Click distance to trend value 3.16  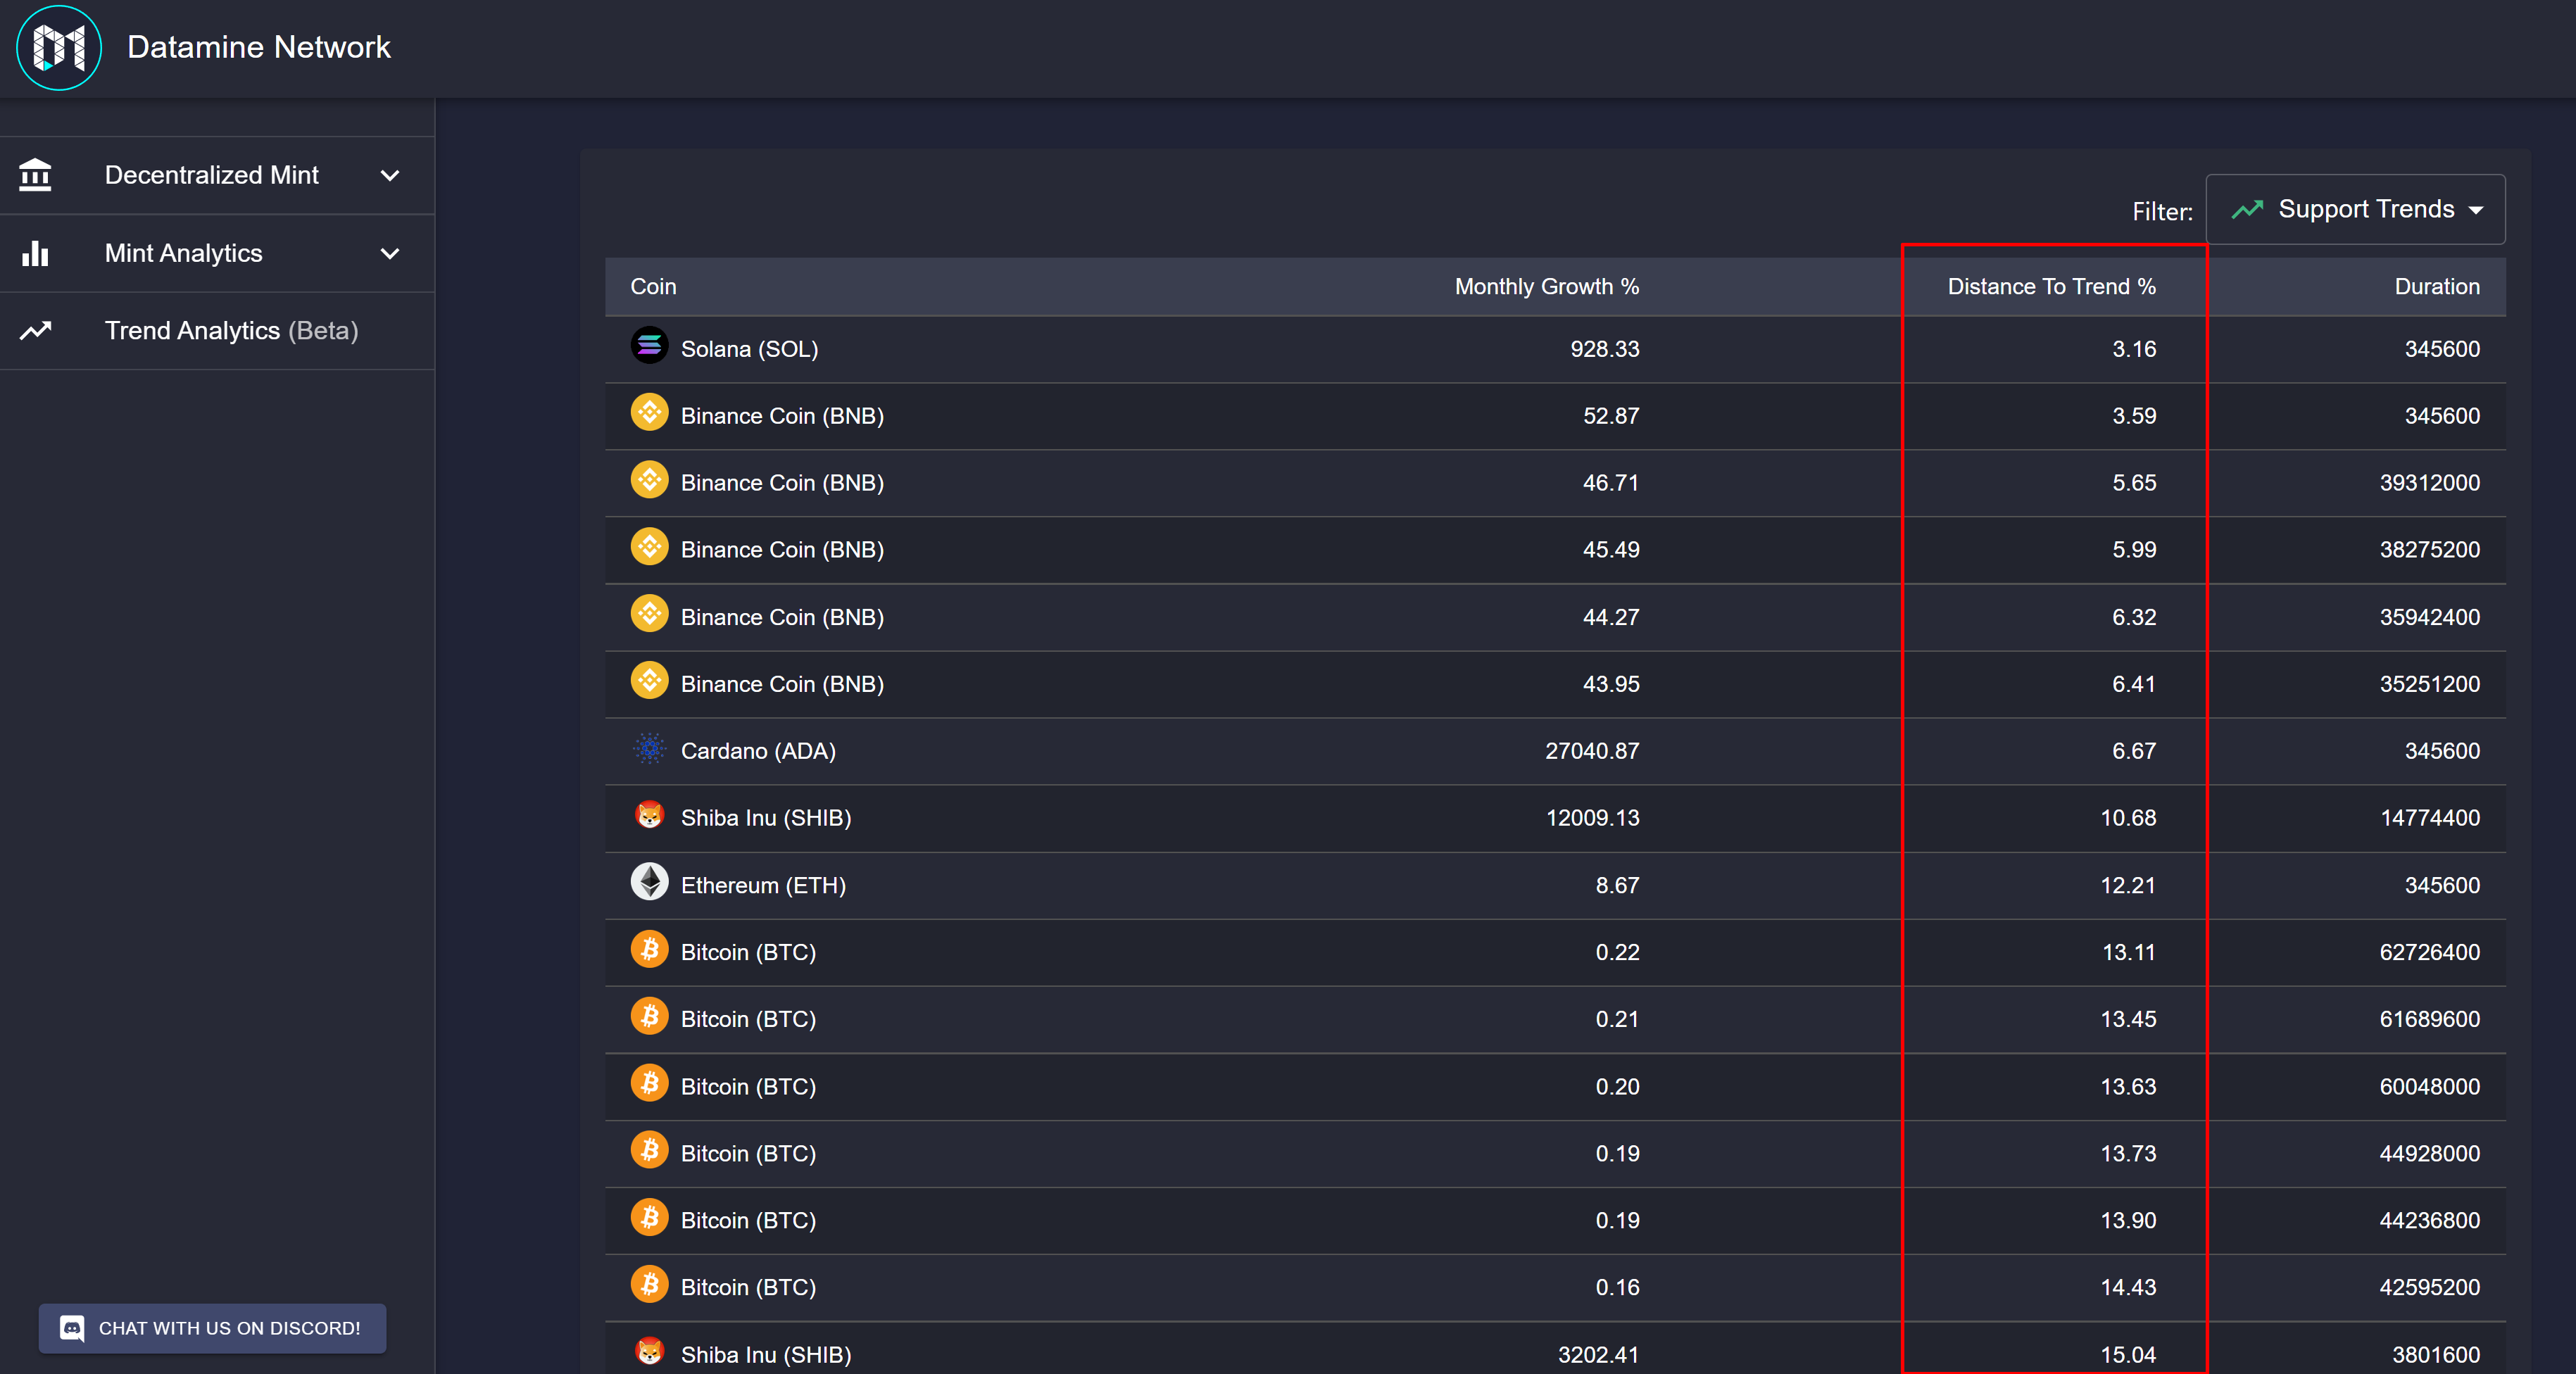(x=2134, y=349)
